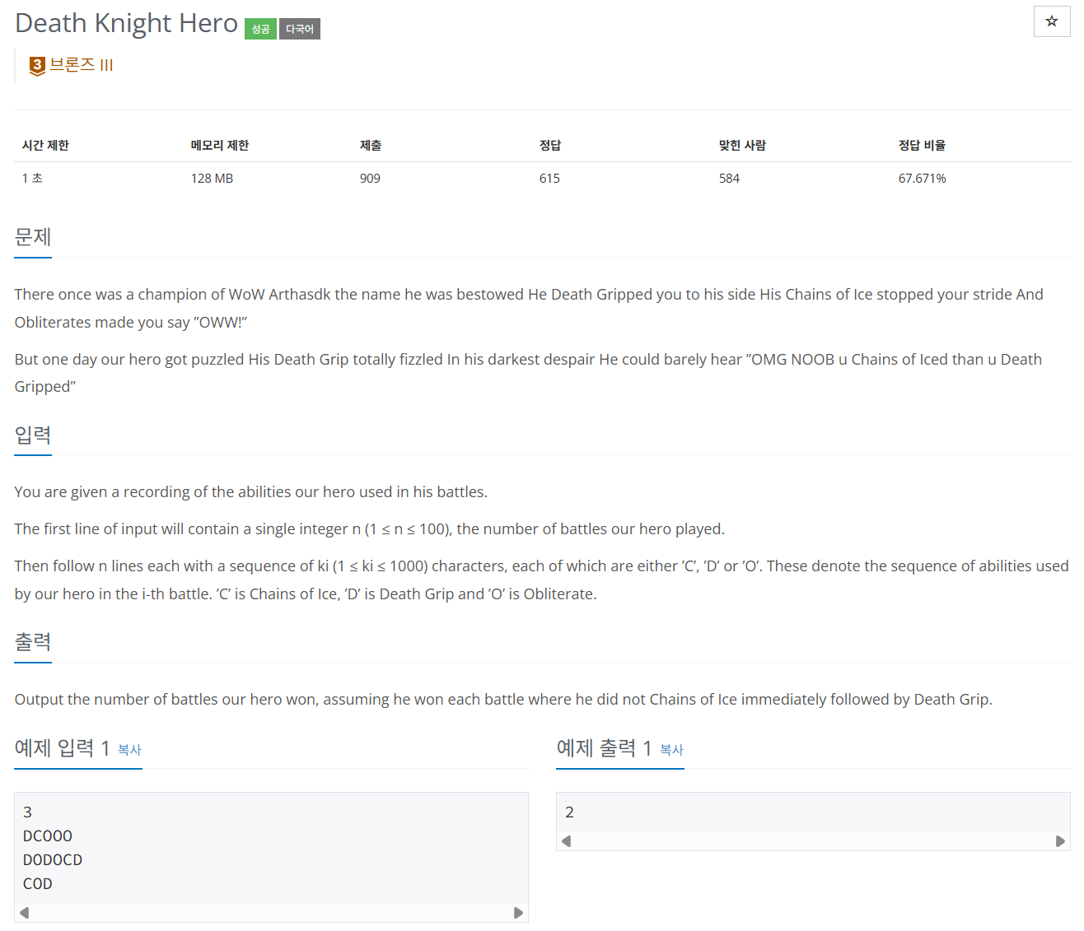
Task: Click the 출력 section heading
Action: 32,643
